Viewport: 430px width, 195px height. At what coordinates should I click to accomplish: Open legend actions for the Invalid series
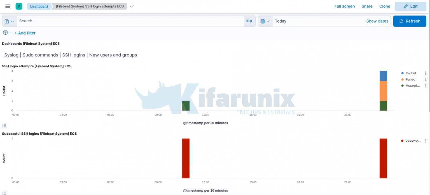tap(426, 73)
